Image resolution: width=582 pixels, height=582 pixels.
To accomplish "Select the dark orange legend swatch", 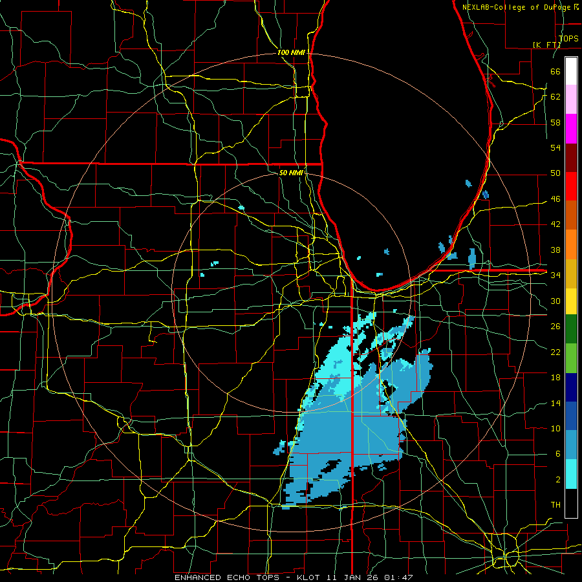I will (x=571, y=215).
